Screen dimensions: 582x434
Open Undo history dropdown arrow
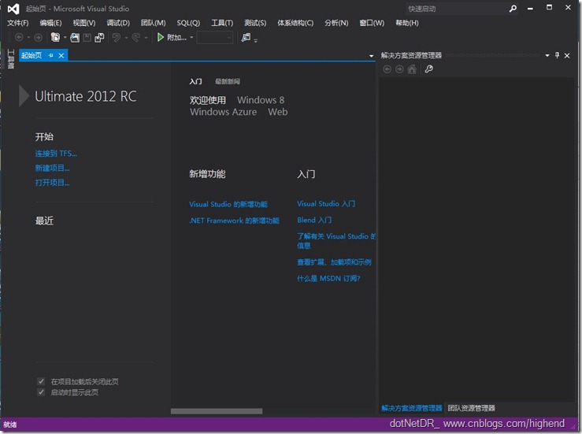(126, 38)
